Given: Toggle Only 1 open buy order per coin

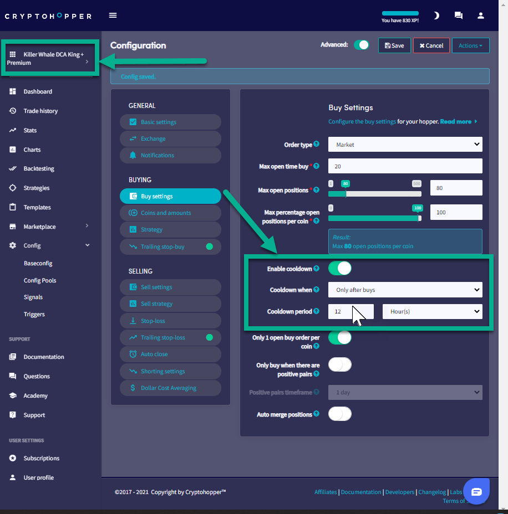Looking at the screenshot, I should (339, 338).
